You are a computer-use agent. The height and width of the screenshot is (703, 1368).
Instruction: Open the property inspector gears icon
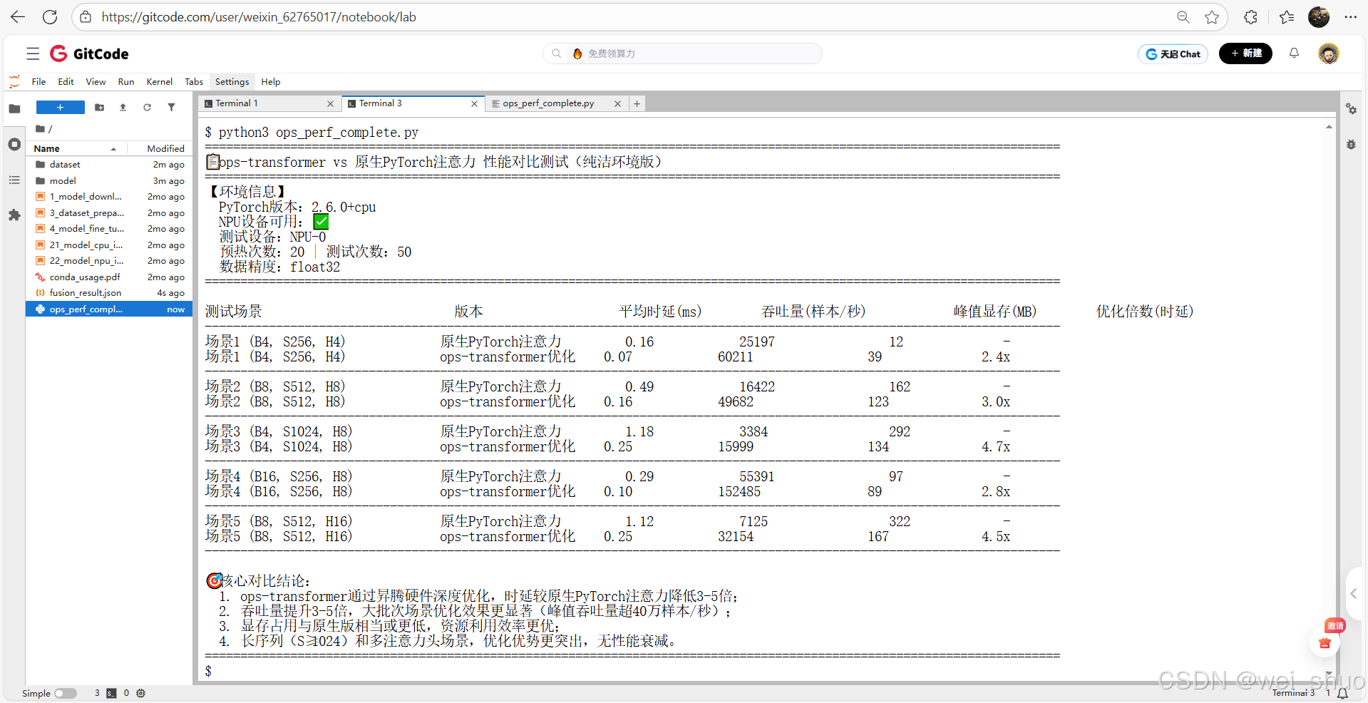pos(1351,109)
